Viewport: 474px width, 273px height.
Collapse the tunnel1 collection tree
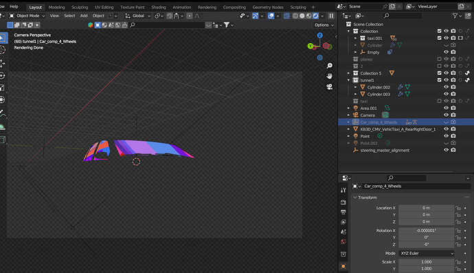(348, 80)
